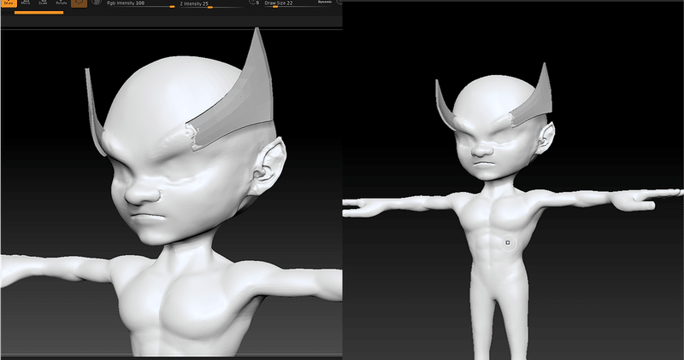Click the orange icon right of Rotate
The height and width of the screenshot is (360, 684).
coord(79,3)
